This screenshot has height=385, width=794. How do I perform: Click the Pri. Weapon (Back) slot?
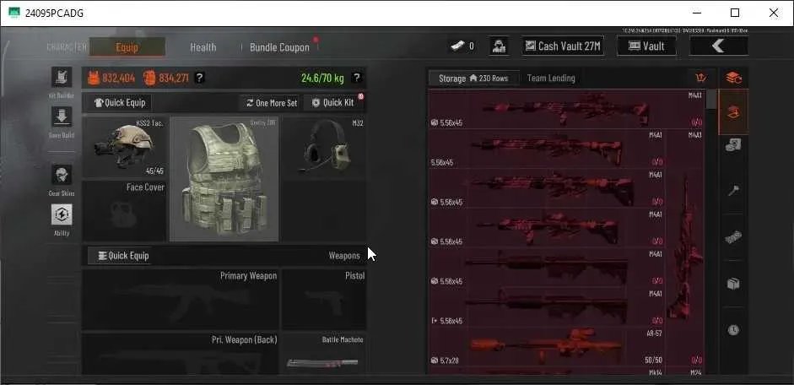click(x=181, y=353)
